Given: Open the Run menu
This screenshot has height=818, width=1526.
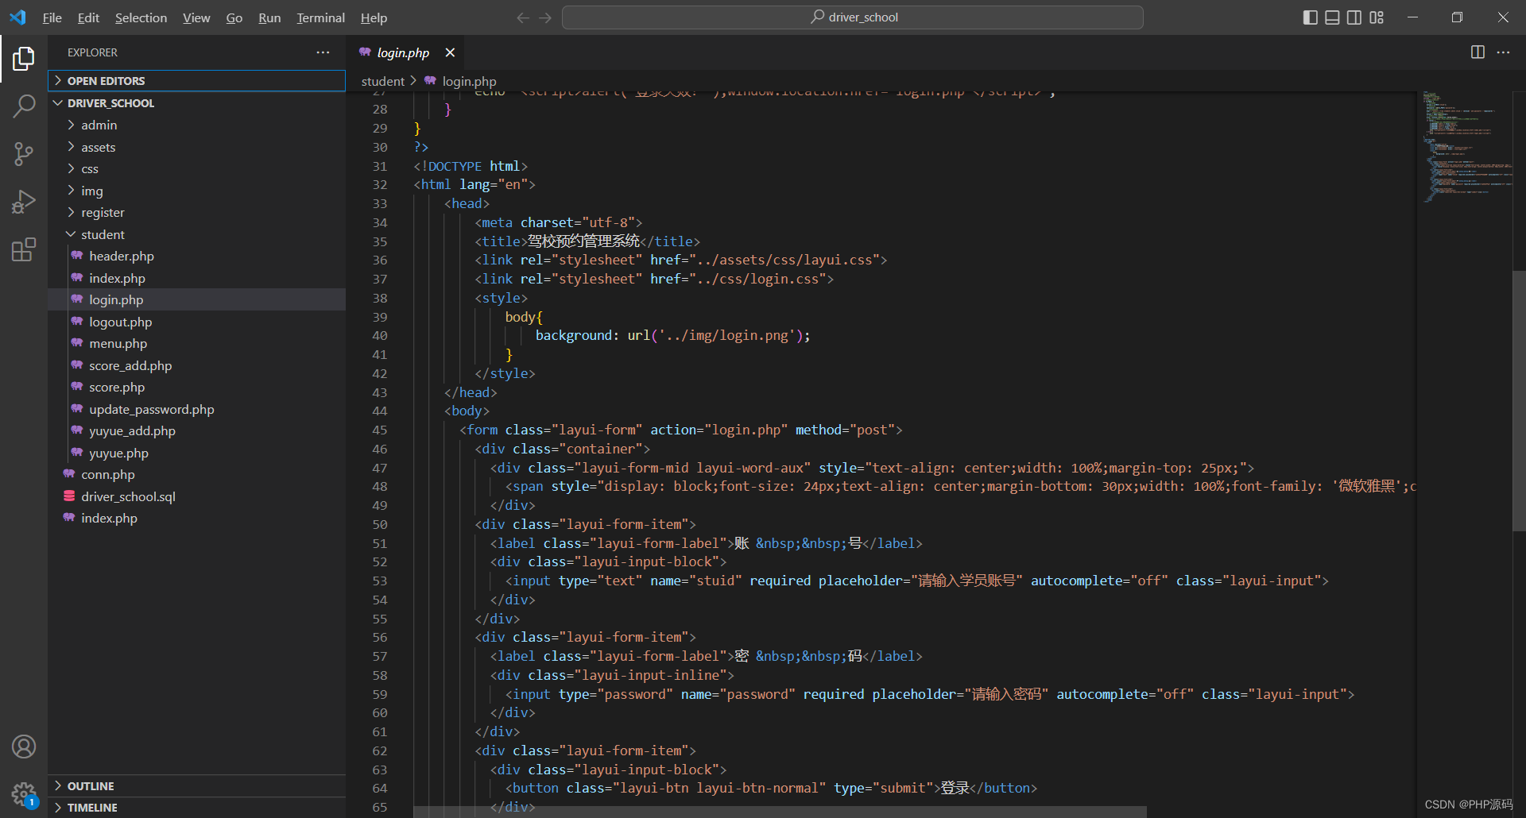Looking at the screenshot, I should click(269, 17).
